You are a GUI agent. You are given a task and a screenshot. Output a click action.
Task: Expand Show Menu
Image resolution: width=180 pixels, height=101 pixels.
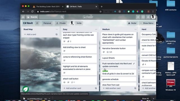[x=147, y=23]
